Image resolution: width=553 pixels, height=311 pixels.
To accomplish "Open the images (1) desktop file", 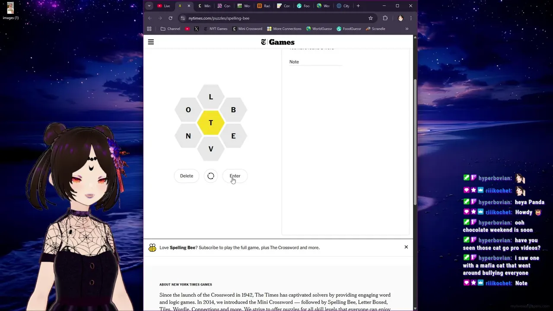I will [10, 11].
